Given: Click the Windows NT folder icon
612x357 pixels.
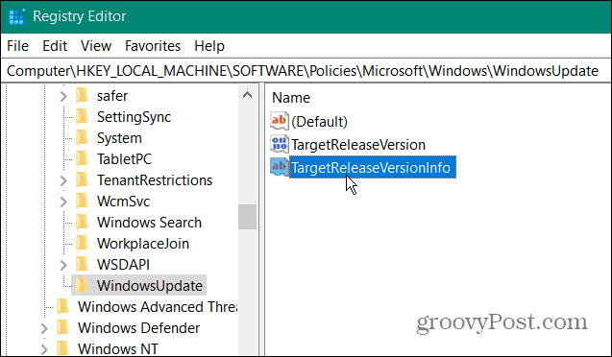Looking at the screenshot, I should 62,348.
